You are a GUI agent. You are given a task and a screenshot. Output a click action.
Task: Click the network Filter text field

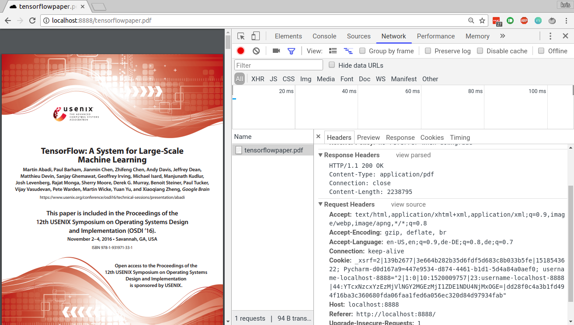[278, 65]
